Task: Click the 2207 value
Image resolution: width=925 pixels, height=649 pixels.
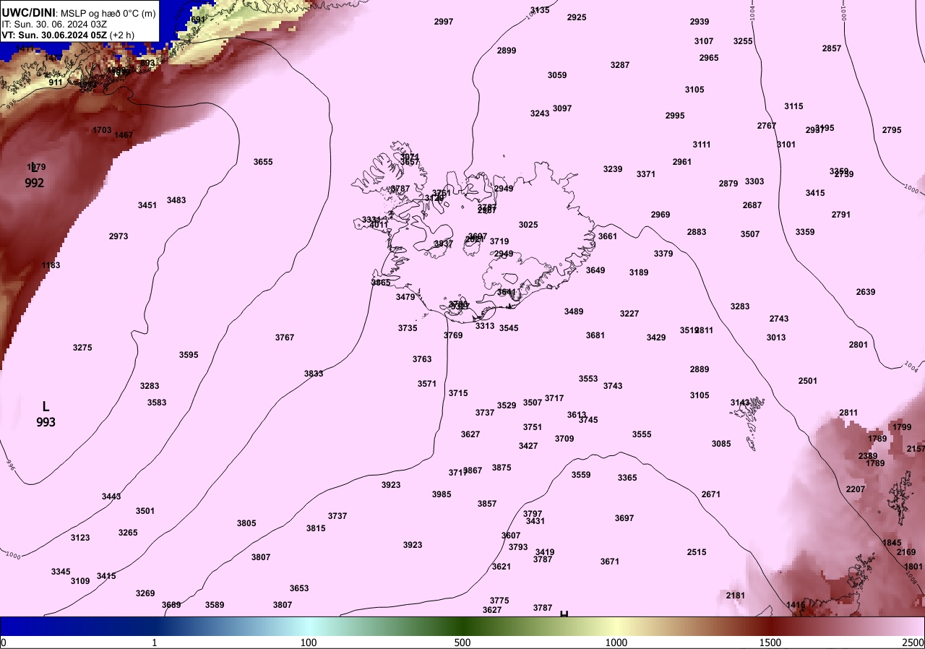Action: click(856, 489)
